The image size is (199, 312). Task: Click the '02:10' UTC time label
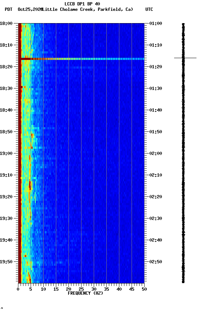[156, 175]
